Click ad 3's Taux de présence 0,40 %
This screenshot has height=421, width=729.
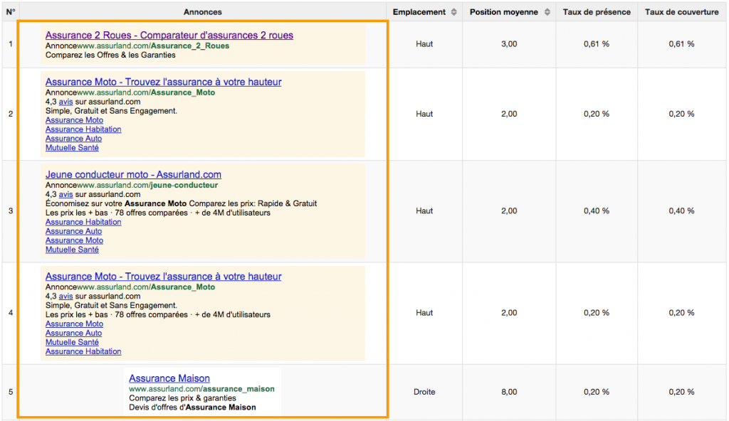[597, 211]
